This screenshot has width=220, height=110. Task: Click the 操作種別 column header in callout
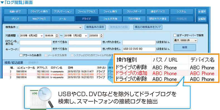tap(126, 60)
